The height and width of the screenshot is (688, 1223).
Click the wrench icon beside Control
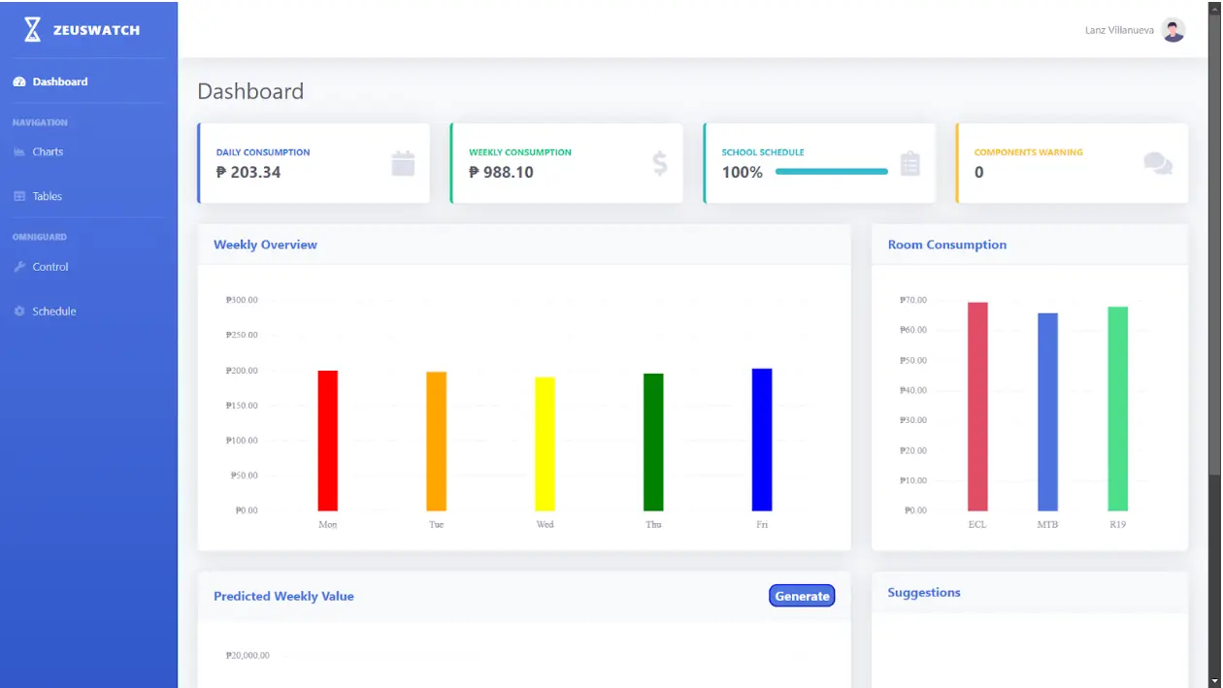(x=19, y=267)
